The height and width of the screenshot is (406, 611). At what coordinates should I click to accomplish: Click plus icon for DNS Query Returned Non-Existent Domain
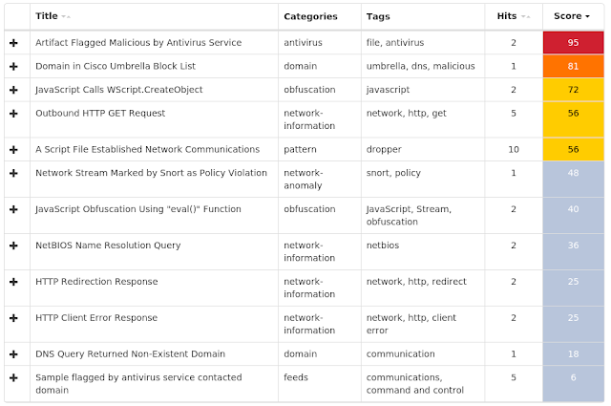pyautogui.click(x=13, y=354)
